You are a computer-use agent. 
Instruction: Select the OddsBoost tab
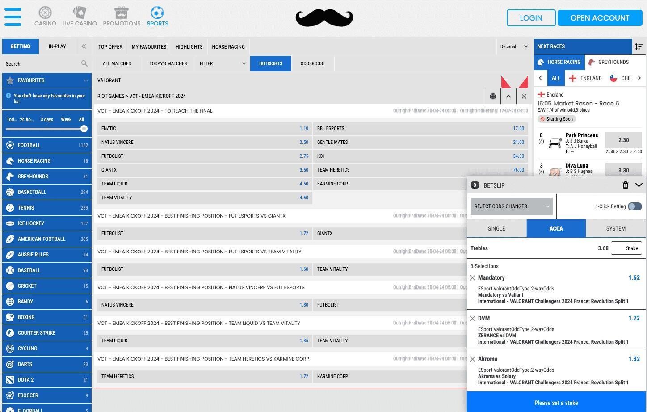coord(313,63)
